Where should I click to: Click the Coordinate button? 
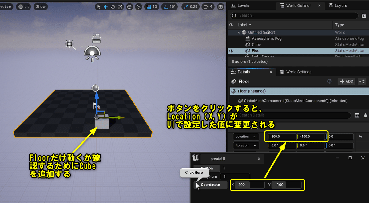click(x=211, y=185)
